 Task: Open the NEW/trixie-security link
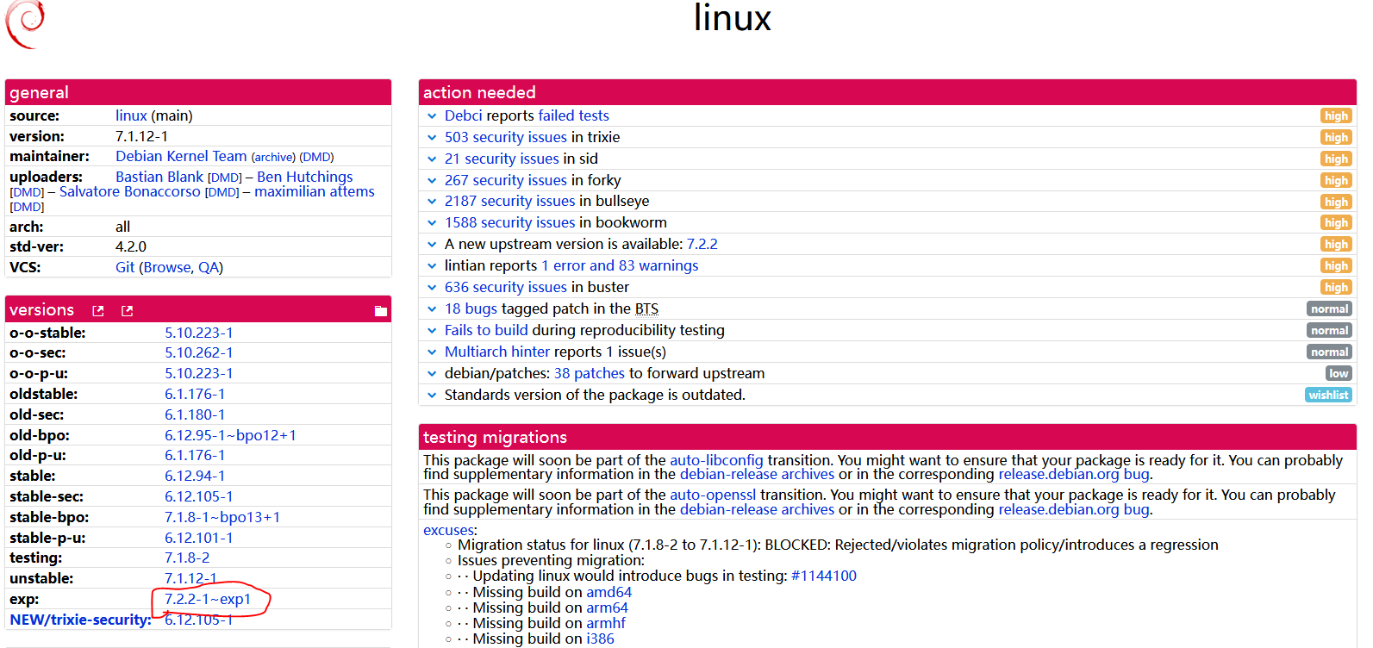pos(80,620)
